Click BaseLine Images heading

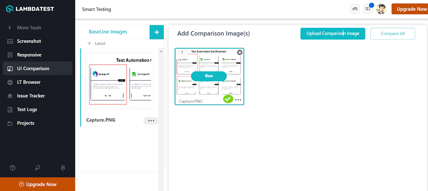coord(108,32)
